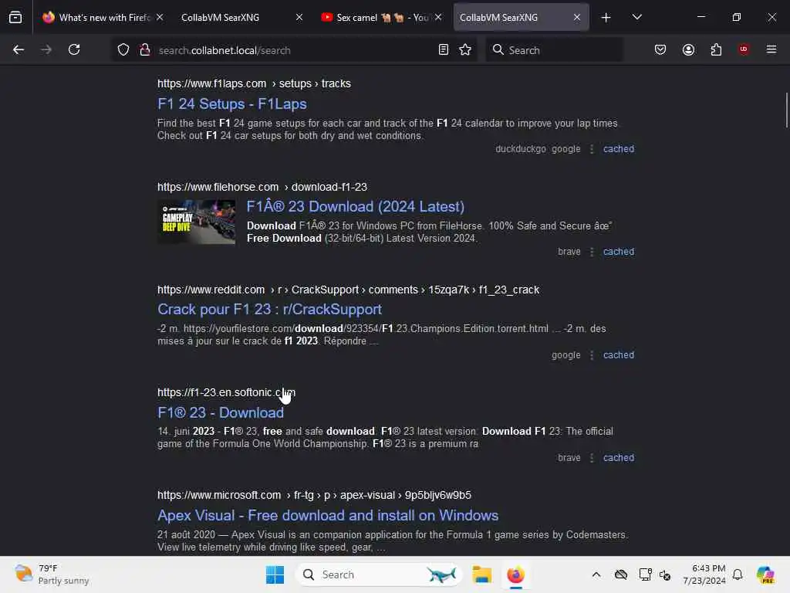This screenshot has height=593, width=790.
Task: Open Save to Pocket icon
Action: point(660,49)
